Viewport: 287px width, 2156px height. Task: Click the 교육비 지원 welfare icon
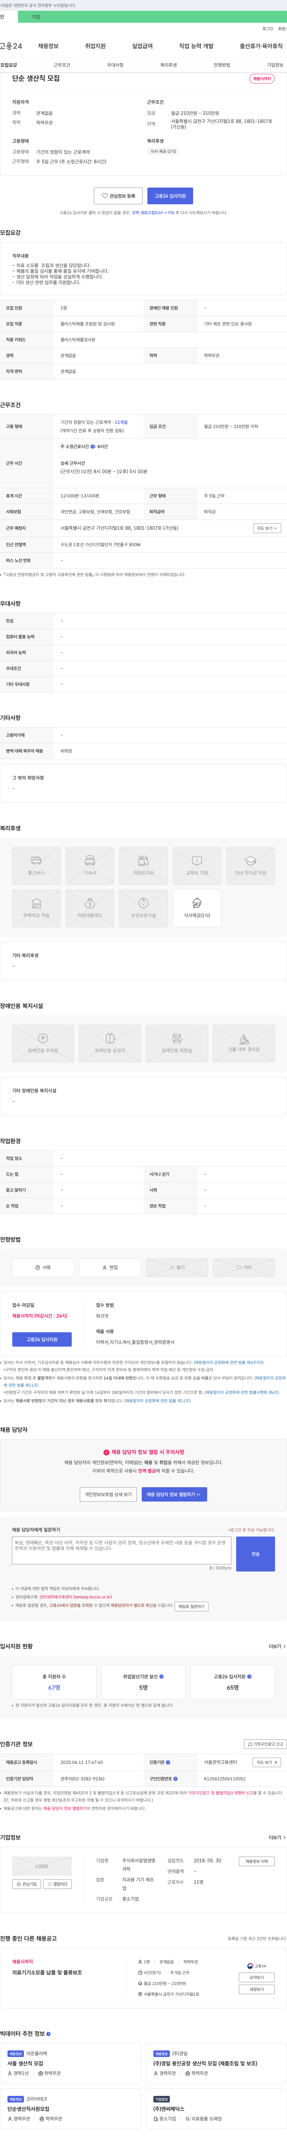[197, 865]
